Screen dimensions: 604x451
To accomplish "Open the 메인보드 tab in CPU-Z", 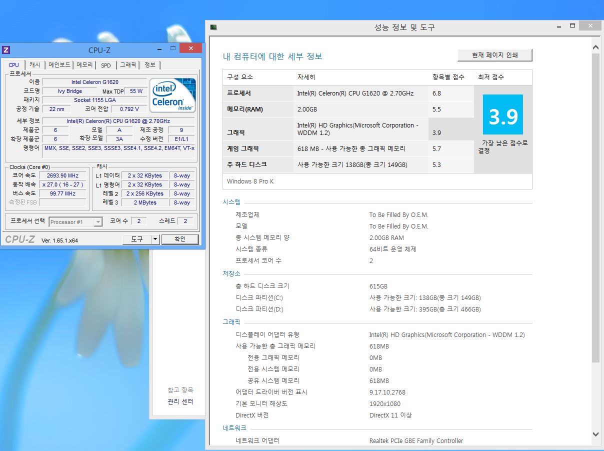I will (59, 65).
